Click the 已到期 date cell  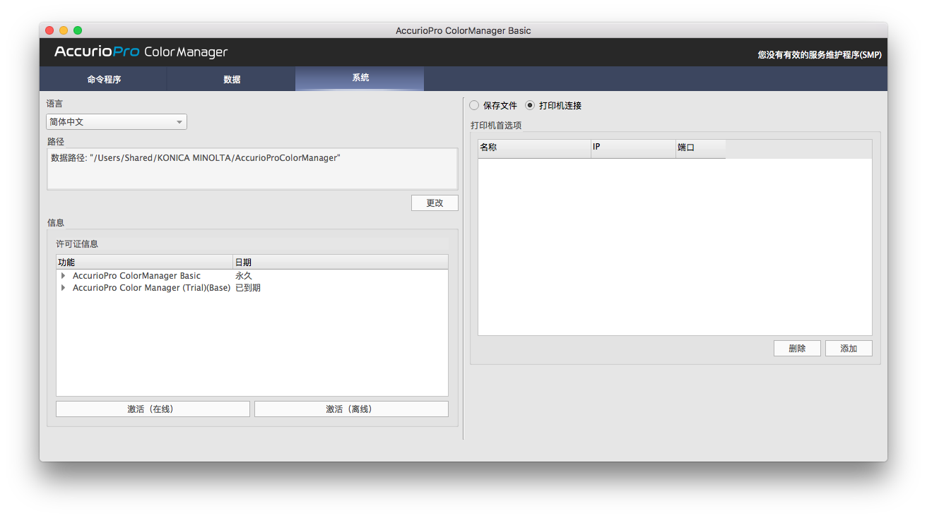[248, 288]
